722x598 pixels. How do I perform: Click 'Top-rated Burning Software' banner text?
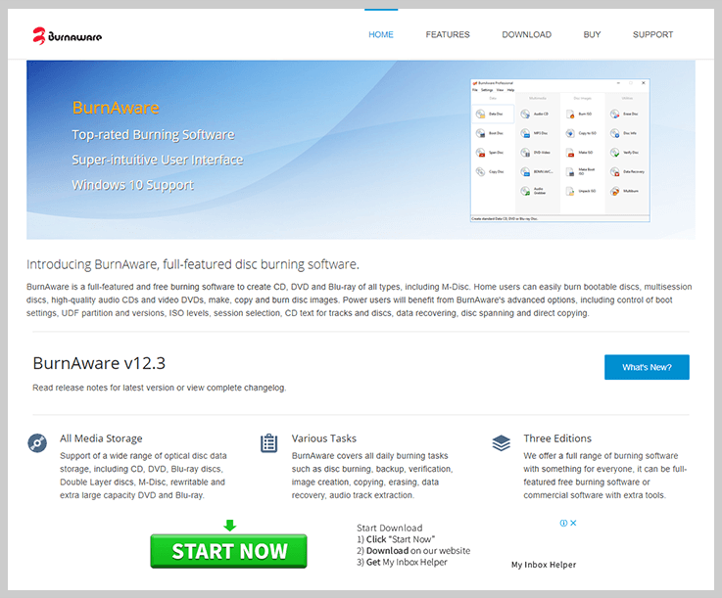pos(153,135)
